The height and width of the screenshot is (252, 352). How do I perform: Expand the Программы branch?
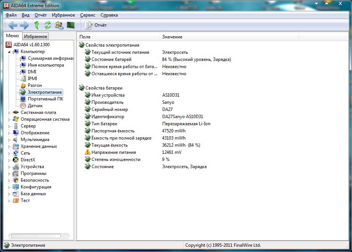[9, 174]
